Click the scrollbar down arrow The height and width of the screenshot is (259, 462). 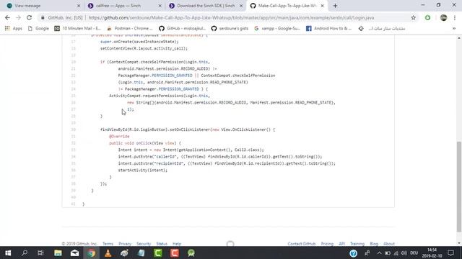coord(459,243)
